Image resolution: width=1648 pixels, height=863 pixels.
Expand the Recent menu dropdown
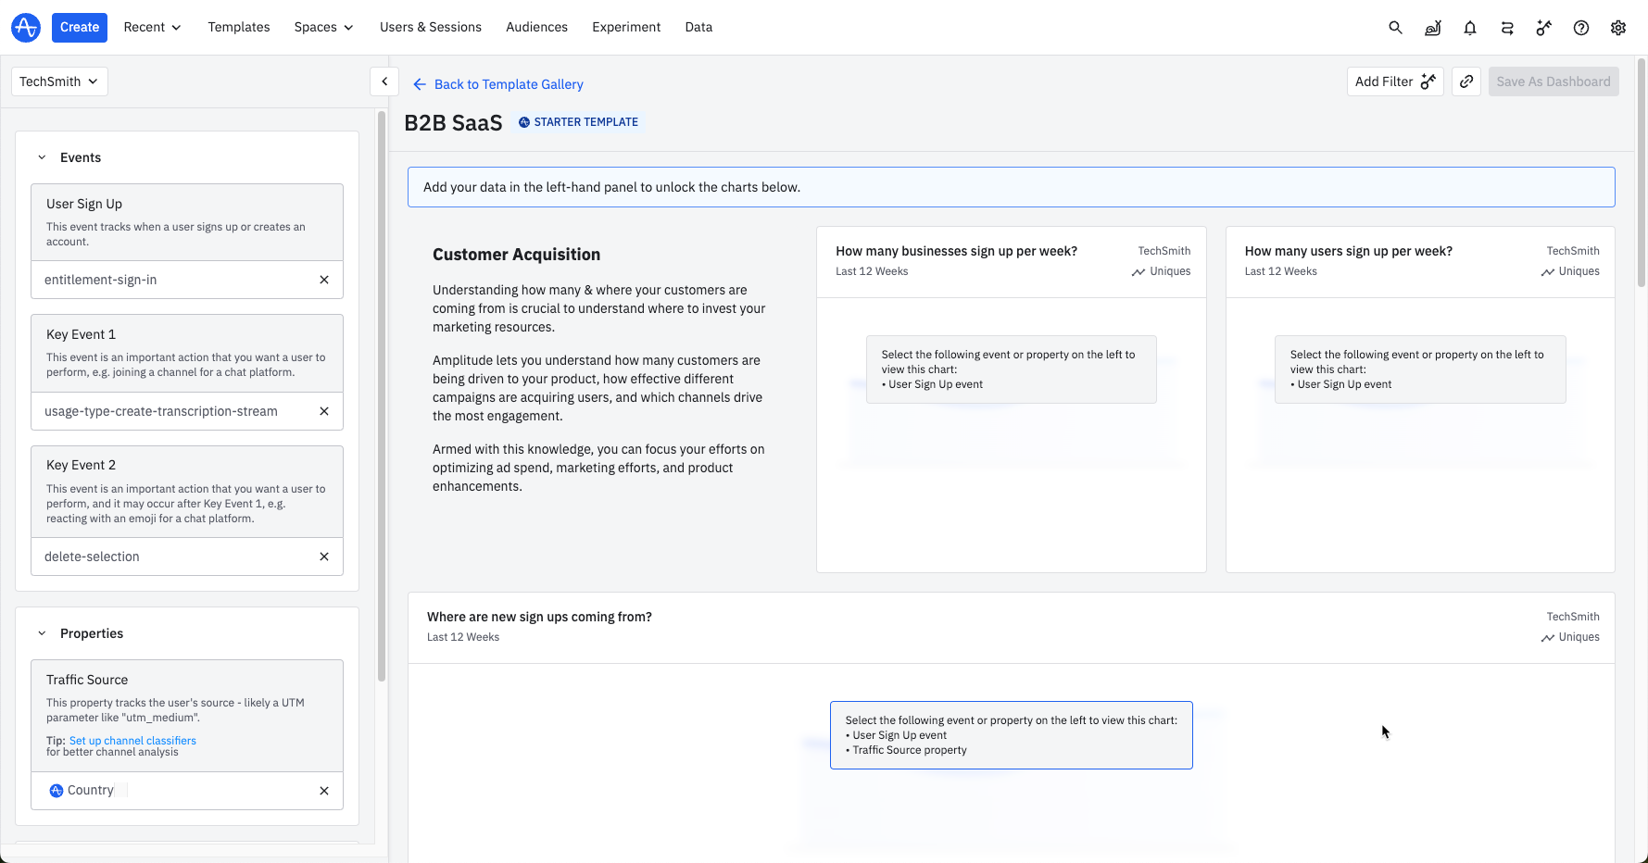[x=152, y=27]
